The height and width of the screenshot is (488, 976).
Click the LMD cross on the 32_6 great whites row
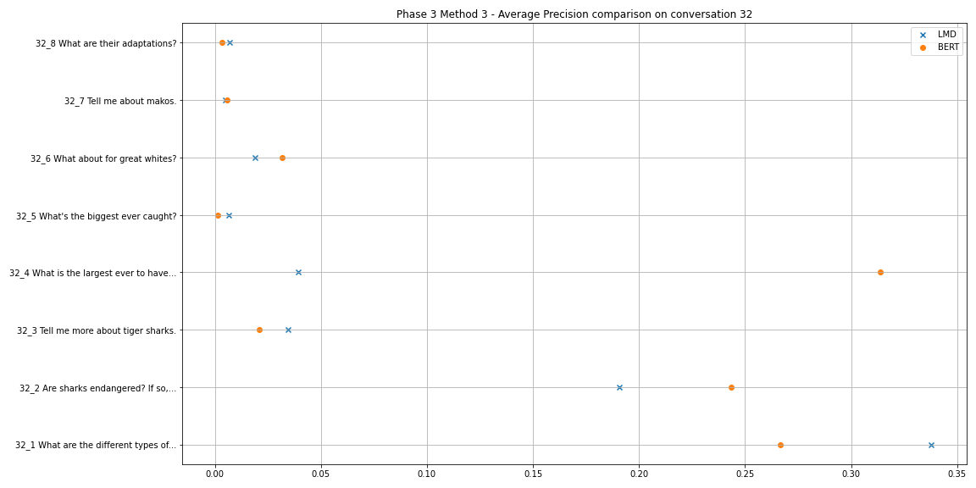(255, 158)
